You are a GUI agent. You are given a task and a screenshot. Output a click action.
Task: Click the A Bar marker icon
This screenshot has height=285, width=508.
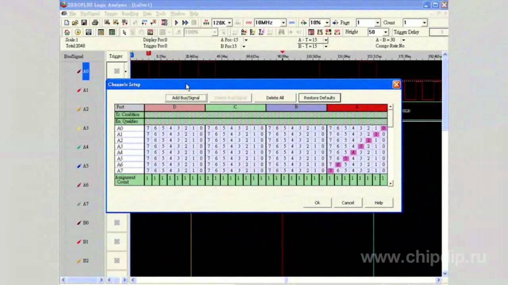244,32
